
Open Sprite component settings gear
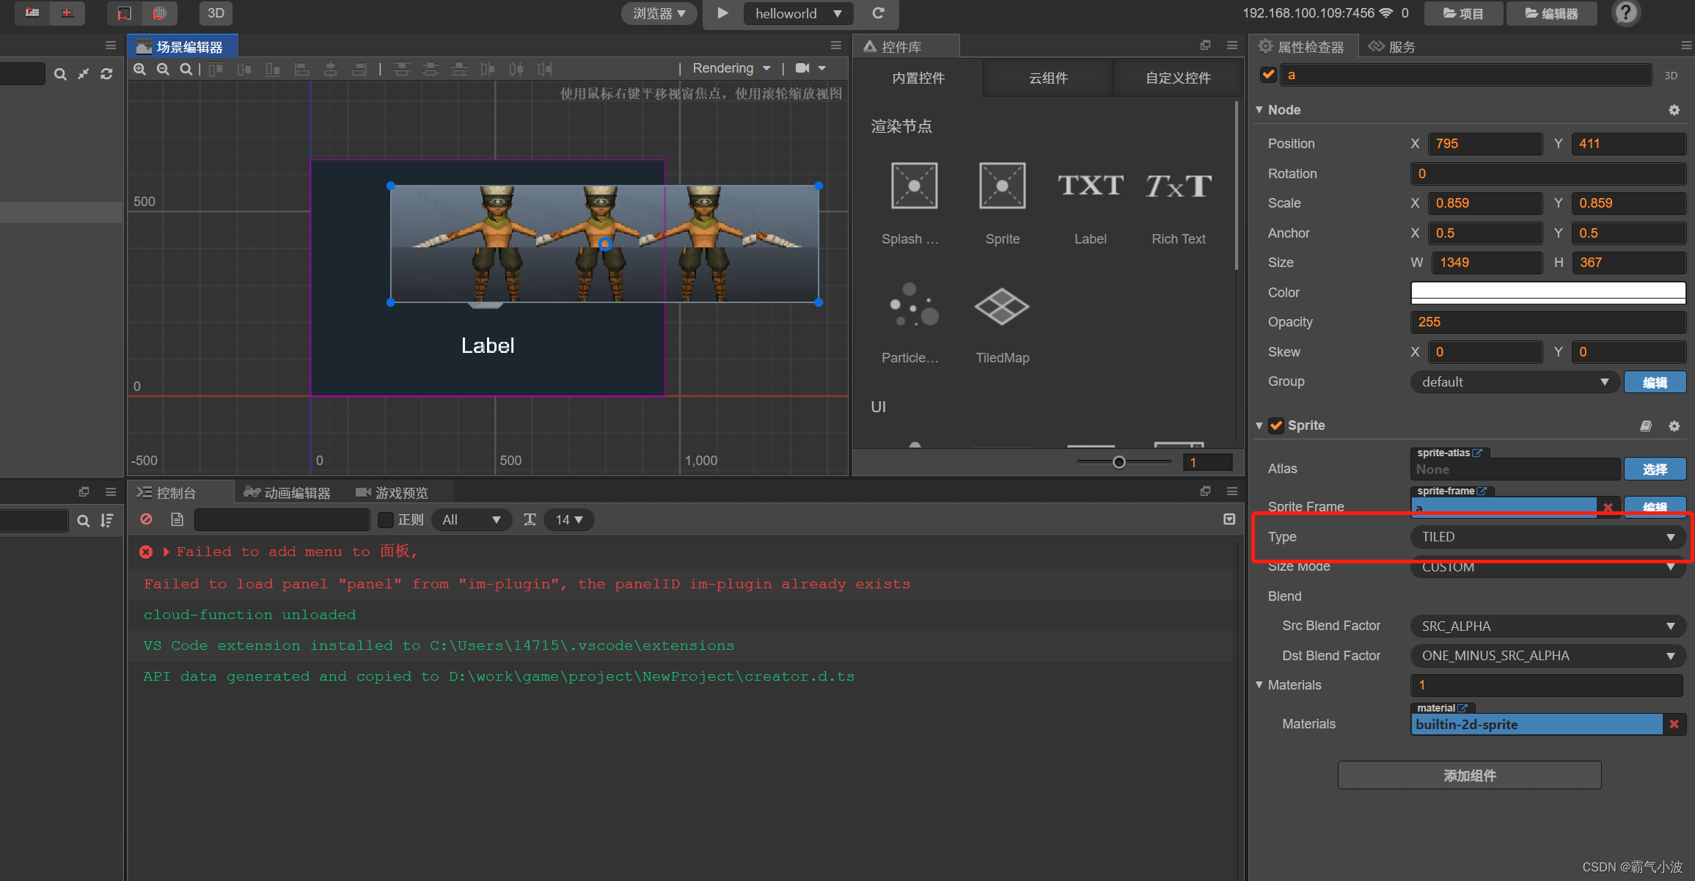point(1674,425)
